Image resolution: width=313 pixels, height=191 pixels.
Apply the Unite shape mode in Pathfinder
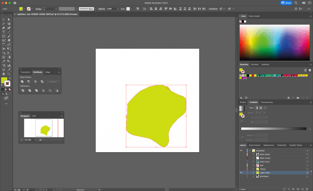click(x=22, y=82)
